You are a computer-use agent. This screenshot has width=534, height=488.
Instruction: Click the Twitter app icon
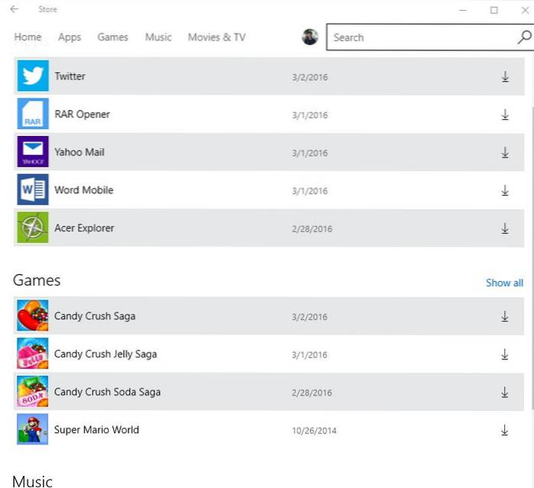32,76
